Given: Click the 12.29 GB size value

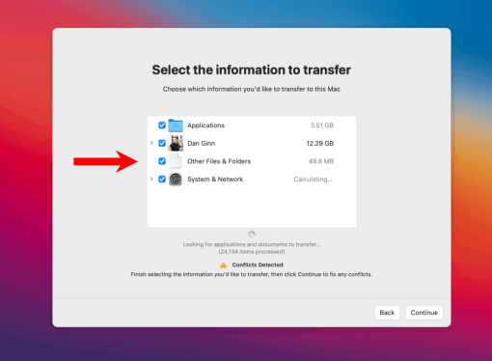Looking at the screenshot, I should point(320,143).
